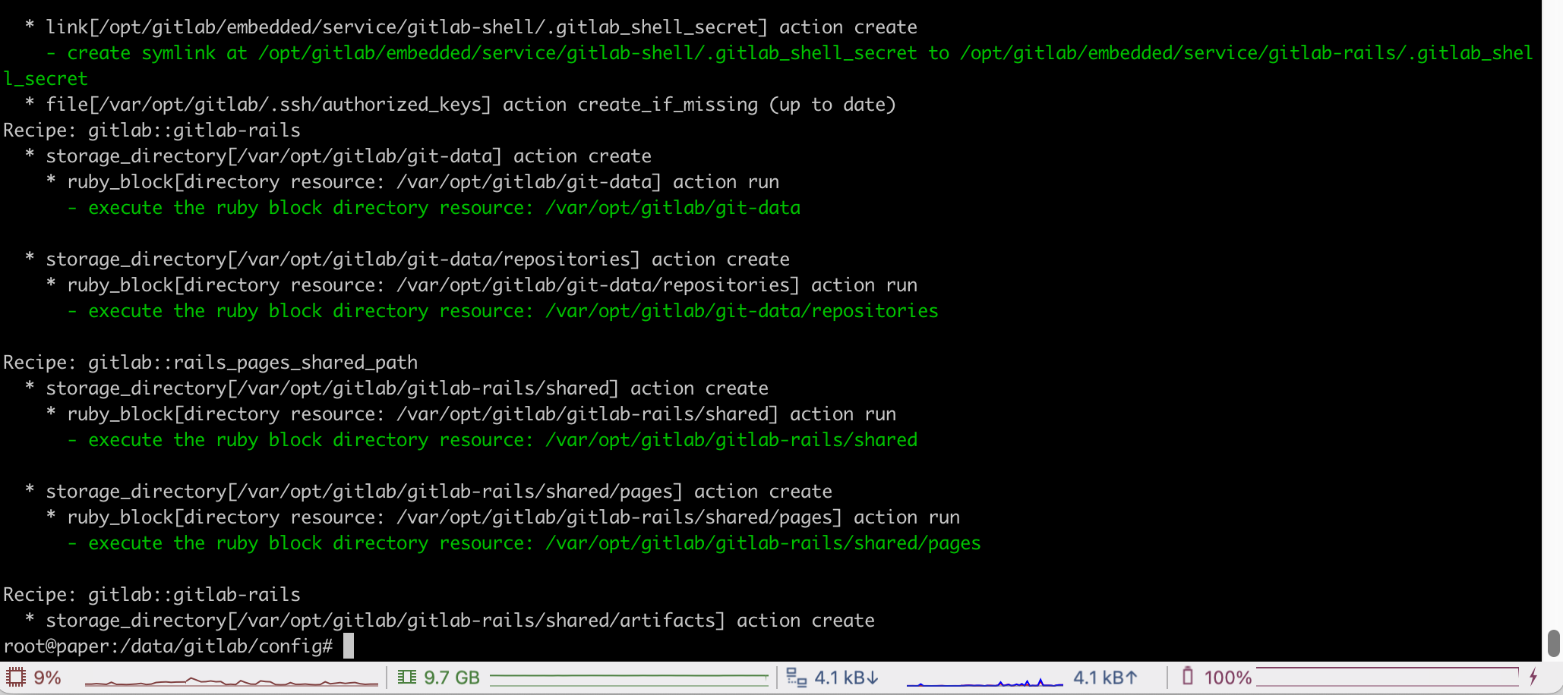Click the cursor at root@paper prompt
This screenshot has height=695, width=1563.
[349, 646]
